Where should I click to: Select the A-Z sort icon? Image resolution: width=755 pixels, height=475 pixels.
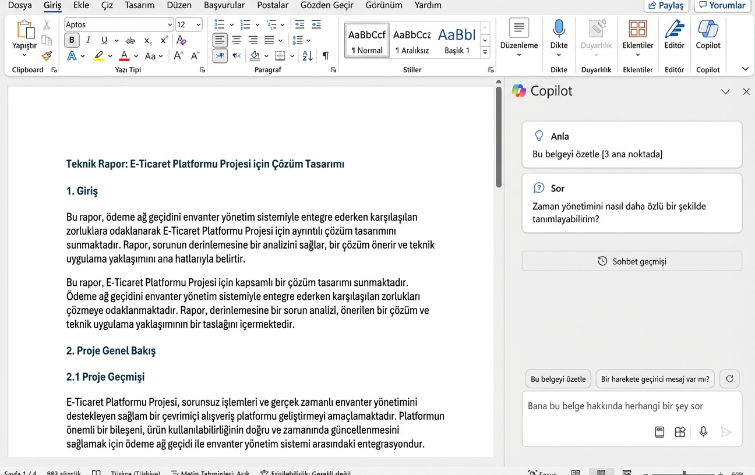point(307,56)
